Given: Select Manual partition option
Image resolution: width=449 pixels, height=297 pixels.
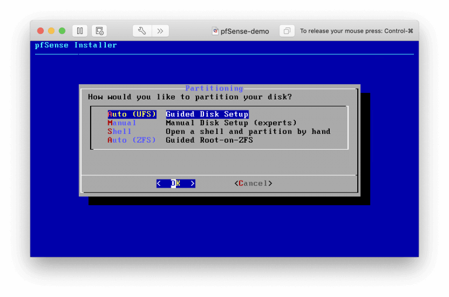Looking at the screenshot, I should tap(122, 123).
